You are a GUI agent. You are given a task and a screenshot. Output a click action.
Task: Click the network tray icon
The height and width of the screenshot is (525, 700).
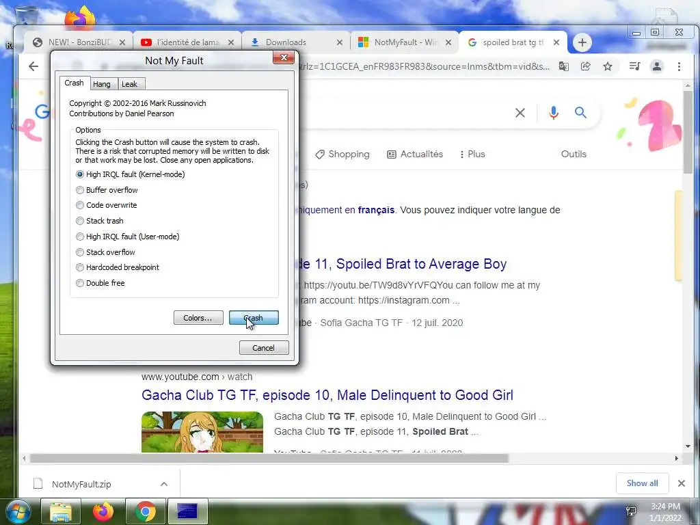click(x=631, y=511)
